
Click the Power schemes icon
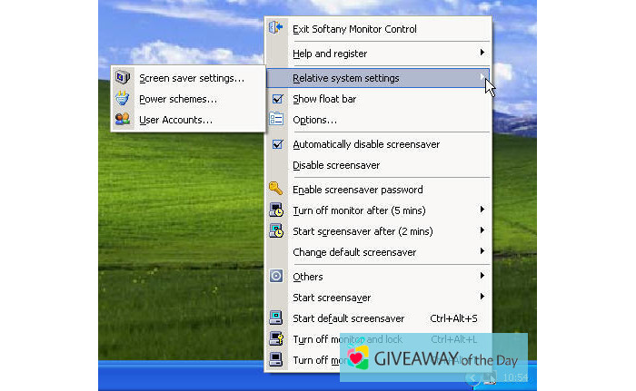[123, 99]
